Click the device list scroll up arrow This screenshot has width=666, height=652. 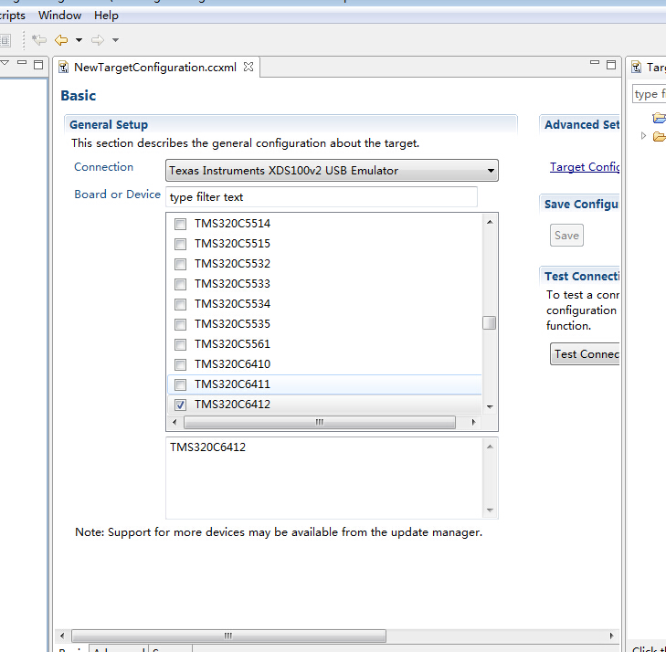[x=490, y=222]
